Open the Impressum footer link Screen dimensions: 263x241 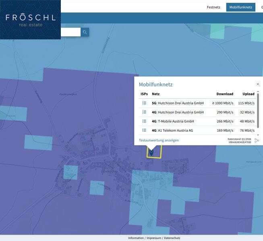[153, 238]
